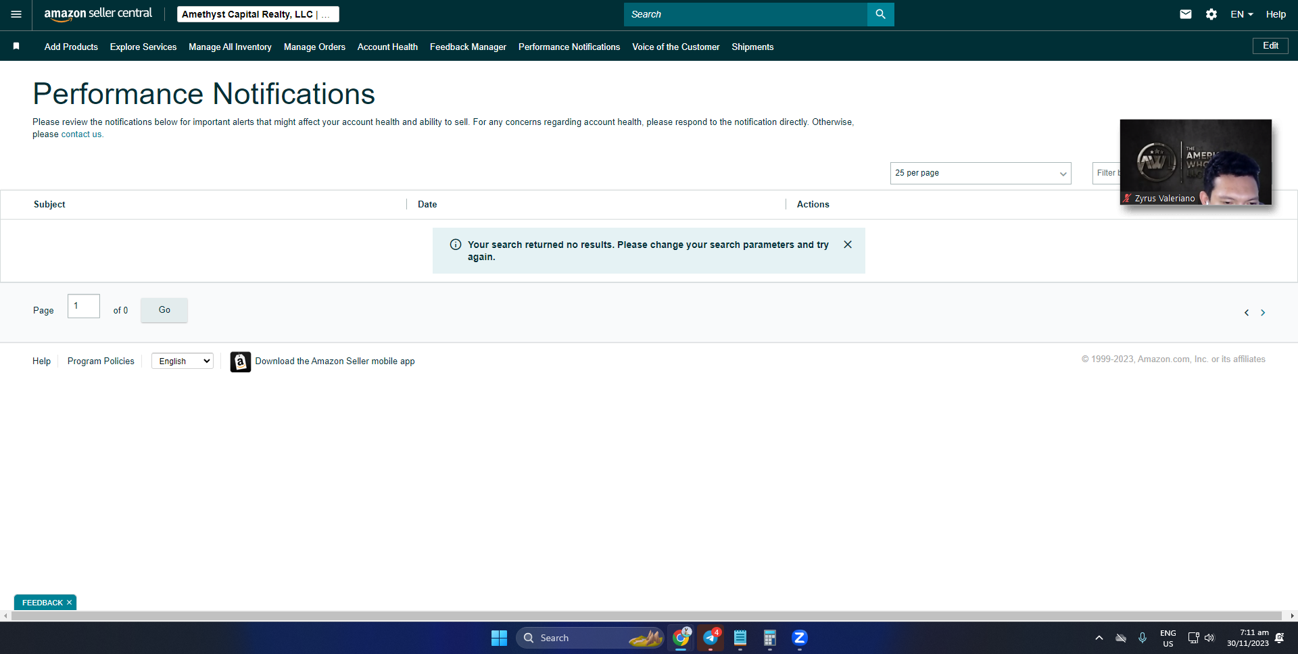
Task: Click the Go page button
Action: (x=164, y=310)
